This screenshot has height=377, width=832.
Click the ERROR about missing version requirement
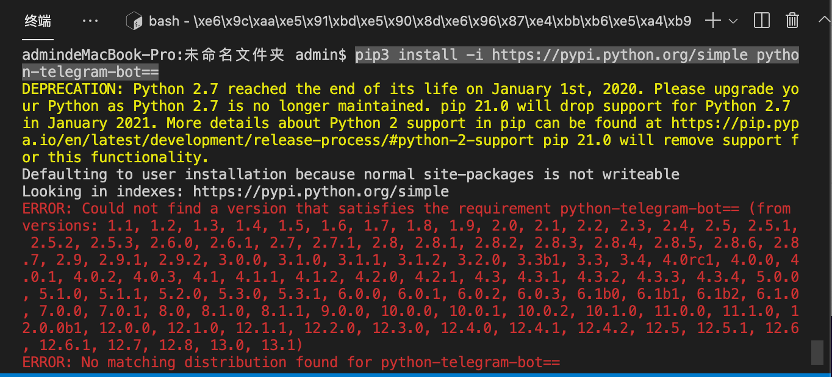(x=366, y=208)
